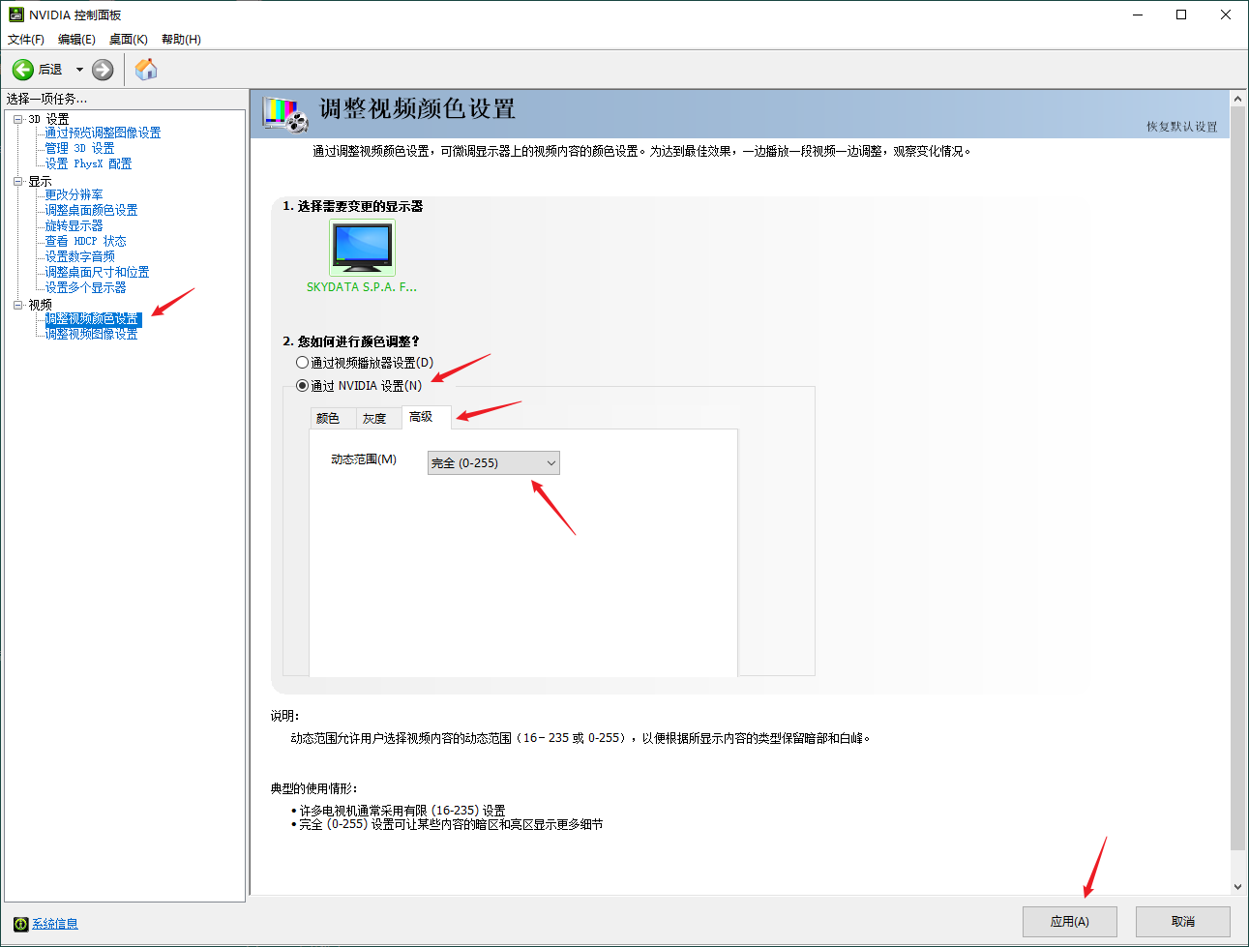Click the video color settings header icon
The width and height of the screenshot is (1249, 947).
click(x=285, y=114)
